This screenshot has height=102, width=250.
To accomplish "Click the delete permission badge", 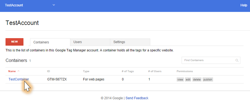I will (197, 79).
